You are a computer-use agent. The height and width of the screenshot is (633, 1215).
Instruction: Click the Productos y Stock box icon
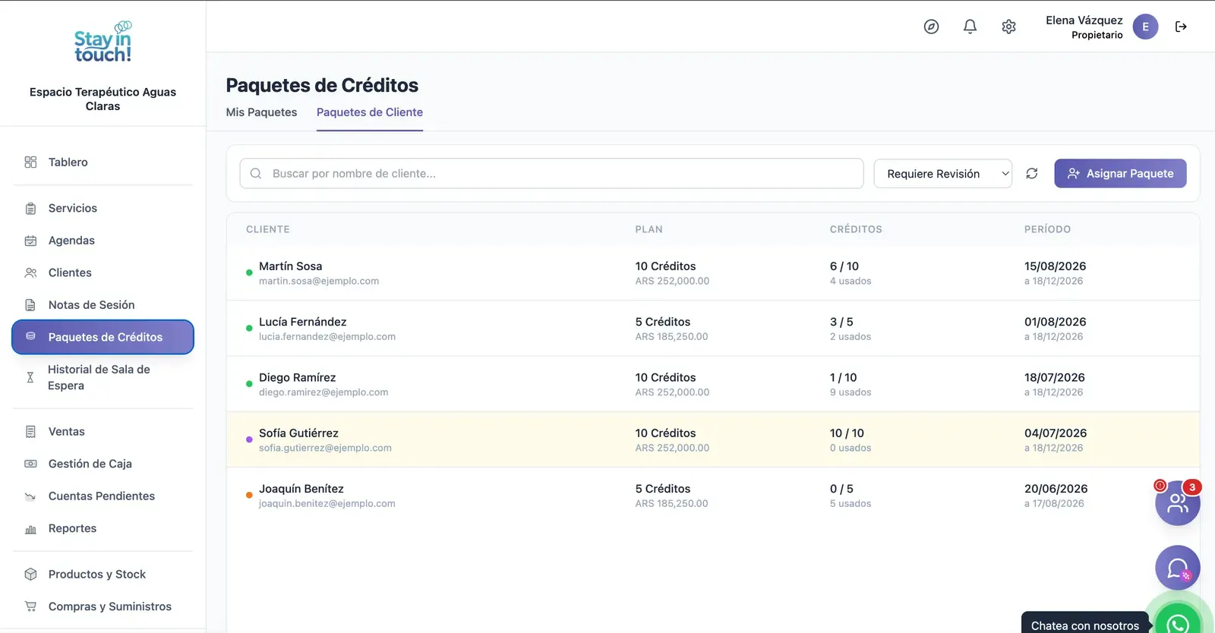[x=30, y=575]
